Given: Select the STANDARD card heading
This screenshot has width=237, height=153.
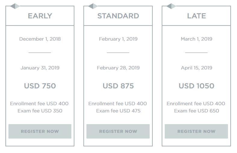Looking at the screenshot, I should 118,16.
